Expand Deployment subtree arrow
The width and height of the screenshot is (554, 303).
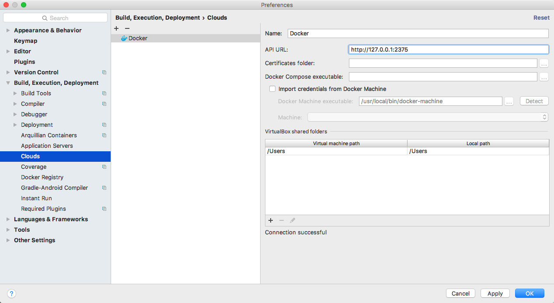(x=15, y=125)
